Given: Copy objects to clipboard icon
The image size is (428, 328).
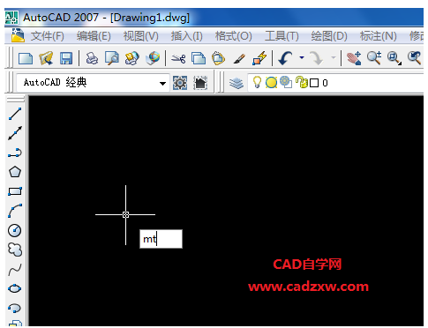Looking at the screenshot, I should coord(199,58).
